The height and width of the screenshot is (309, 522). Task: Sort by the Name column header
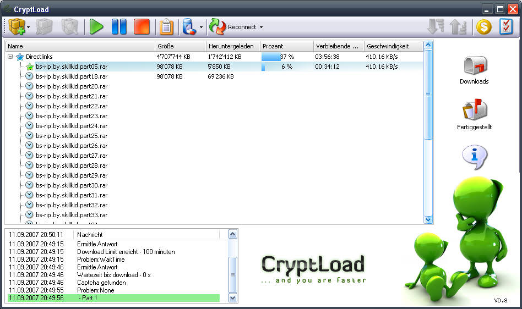(80, 46)
